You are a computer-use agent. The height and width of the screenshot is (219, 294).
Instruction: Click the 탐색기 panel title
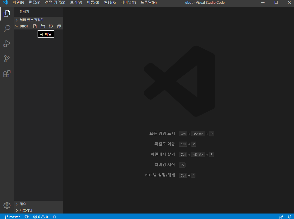coord(24,12)
